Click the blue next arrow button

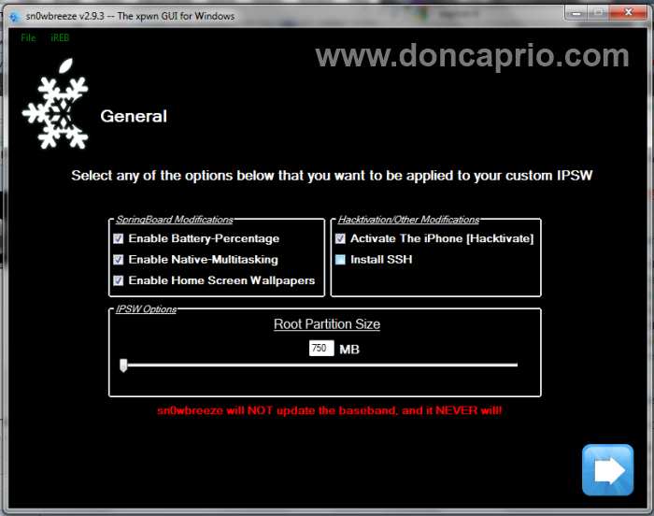point(607,469)
